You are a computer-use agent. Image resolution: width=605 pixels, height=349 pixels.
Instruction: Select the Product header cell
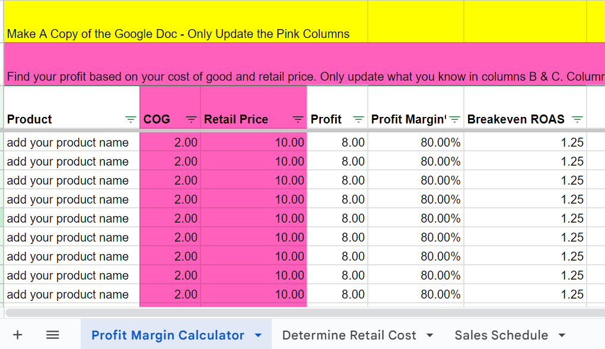[71, 107]
